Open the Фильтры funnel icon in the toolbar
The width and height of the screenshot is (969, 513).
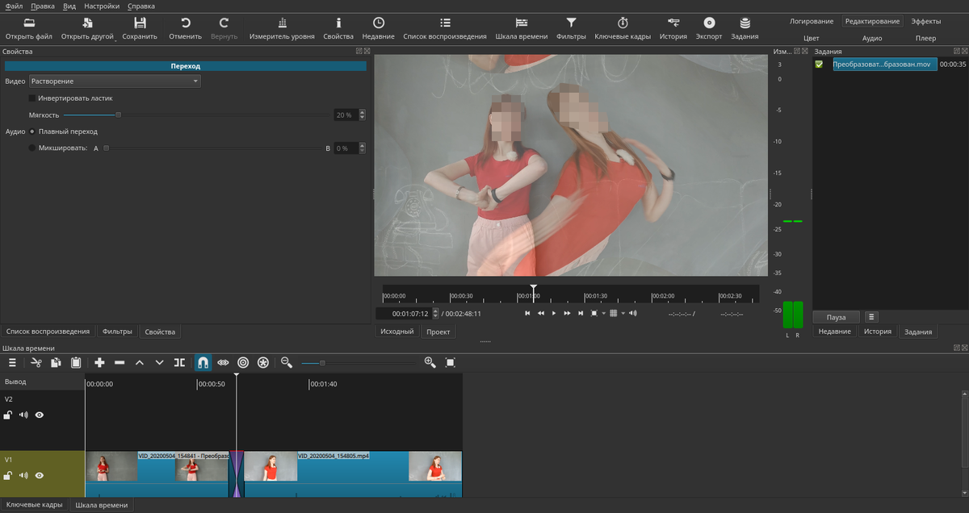pos(571,28)
